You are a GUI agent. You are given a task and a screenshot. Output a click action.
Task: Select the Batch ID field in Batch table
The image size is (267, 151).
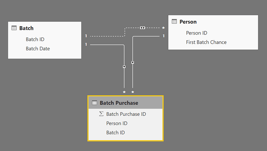pos(35,39)
